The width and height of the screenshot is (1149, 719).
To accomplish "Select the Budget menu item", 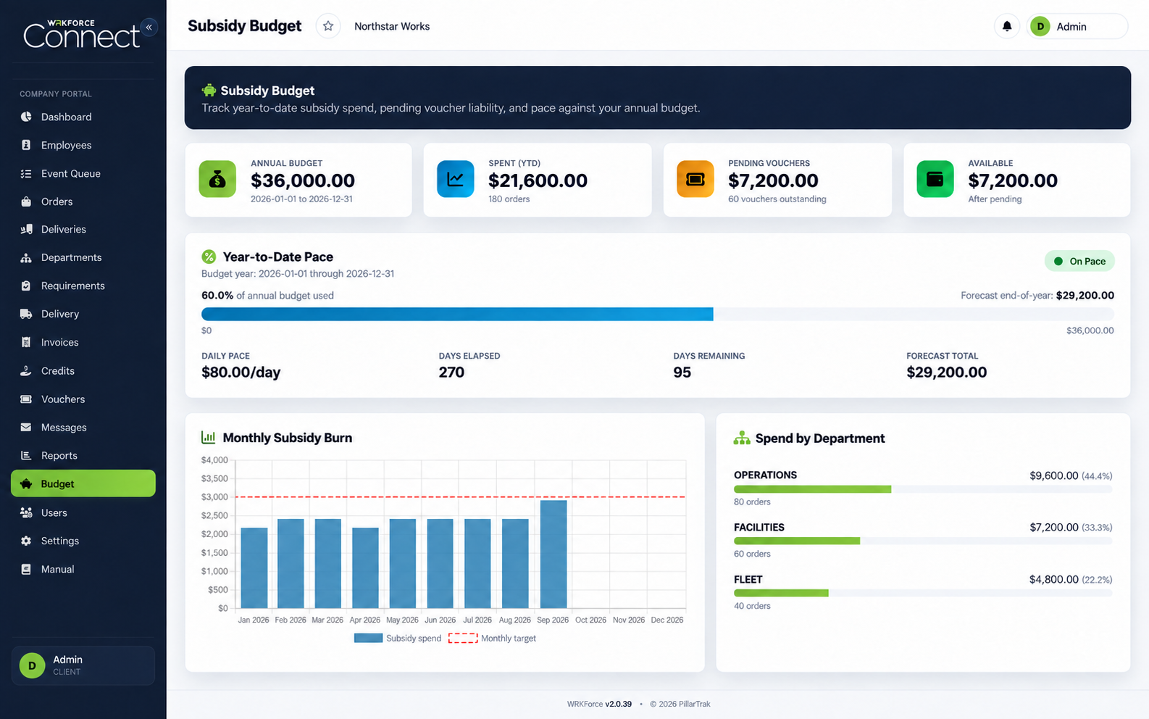I will [x=83, y=483].
